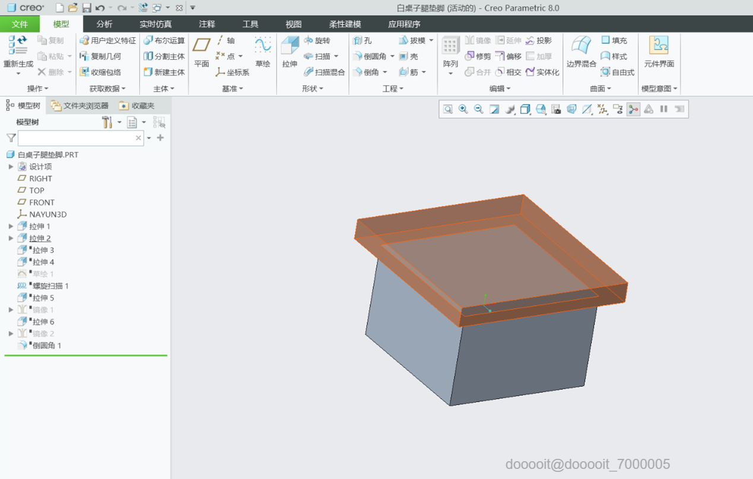Click the 用户定义特征 button

pyautogui.click(x=108, y=40)
